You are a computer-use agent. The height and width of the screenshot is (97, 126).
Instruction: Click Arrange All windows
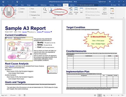coord(76,11)
